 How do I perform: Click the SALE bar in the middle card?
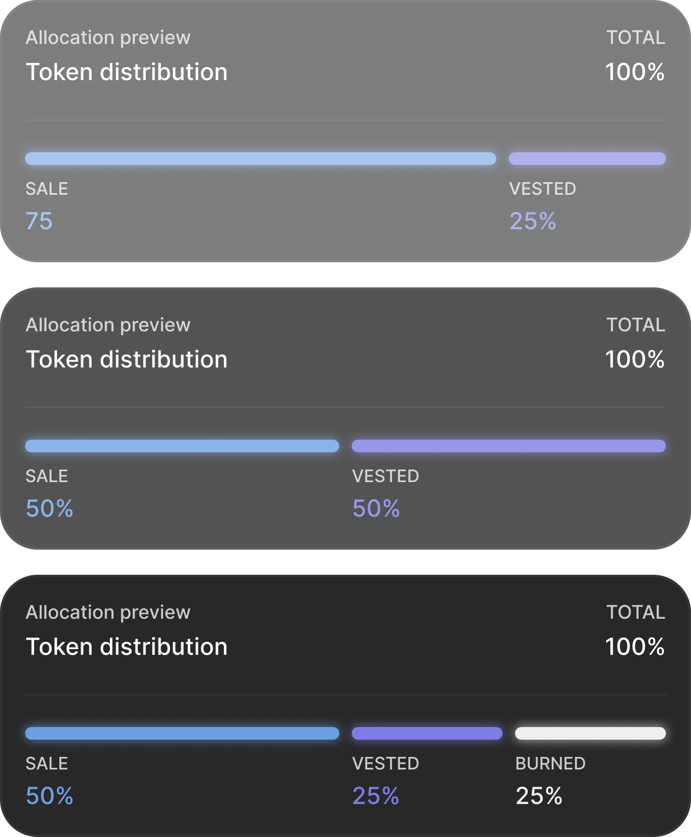(x=182, y=446)
